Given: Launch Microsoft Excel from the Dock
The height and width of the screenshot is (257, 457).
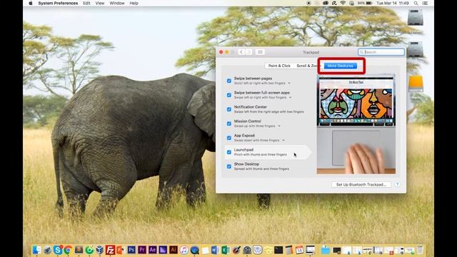Looking at the screenshot, I should [226, 250].
